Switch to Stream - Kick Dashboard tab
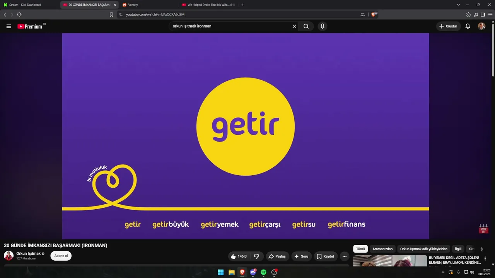The width and height of the screenshot is (495, 278). (30, 5)
